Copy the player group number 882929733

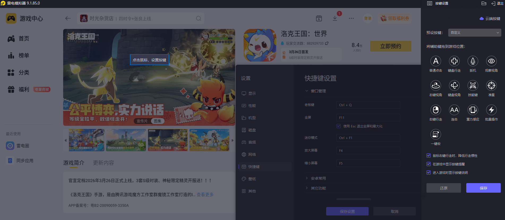click(x=327, y=43)
